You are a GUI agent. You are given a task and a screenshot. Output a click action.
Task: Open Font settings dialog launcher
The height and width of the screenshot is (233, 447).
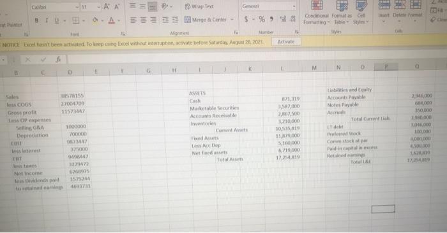coord(123,34)
